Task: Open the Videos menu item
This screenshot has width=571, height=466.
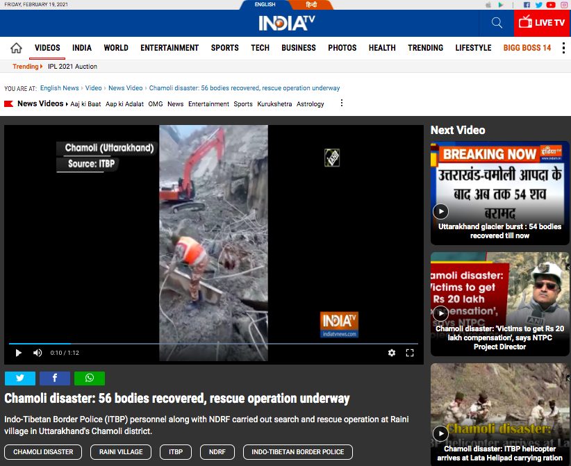Action: point(47,48)
